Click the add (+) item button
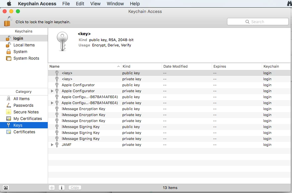The image size is (292, 193). click(52, 188)
